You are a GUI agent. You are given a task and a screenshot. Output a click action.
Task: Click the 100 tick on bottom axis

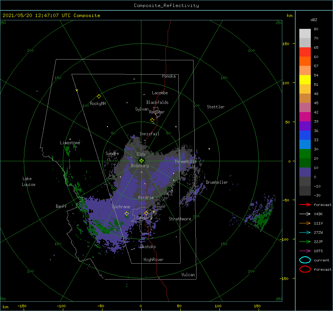(x=218, y=306)
